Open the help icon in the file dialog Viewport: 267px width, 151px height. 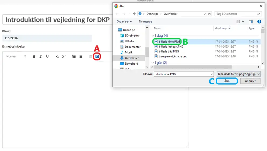click(259, 22)
